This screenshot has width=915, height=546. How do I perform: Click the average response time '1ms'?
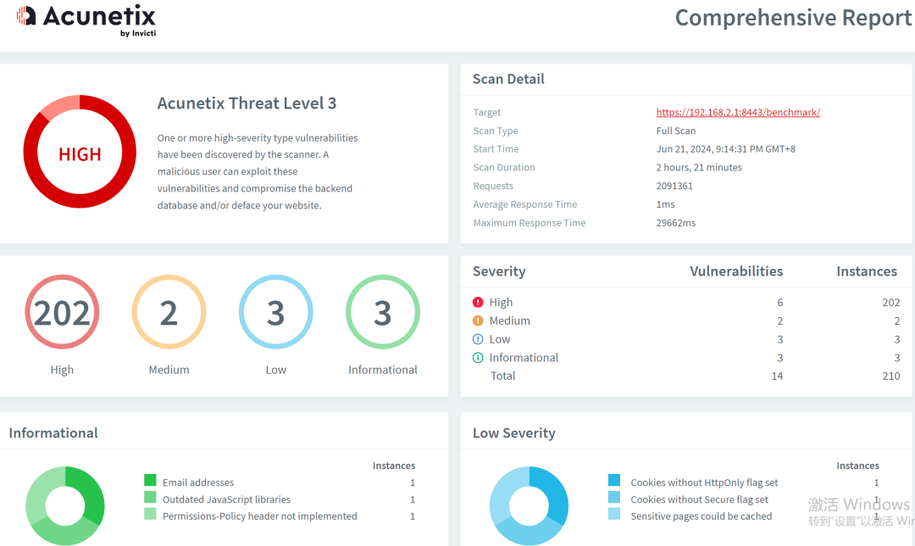click(x=665, y=204)
